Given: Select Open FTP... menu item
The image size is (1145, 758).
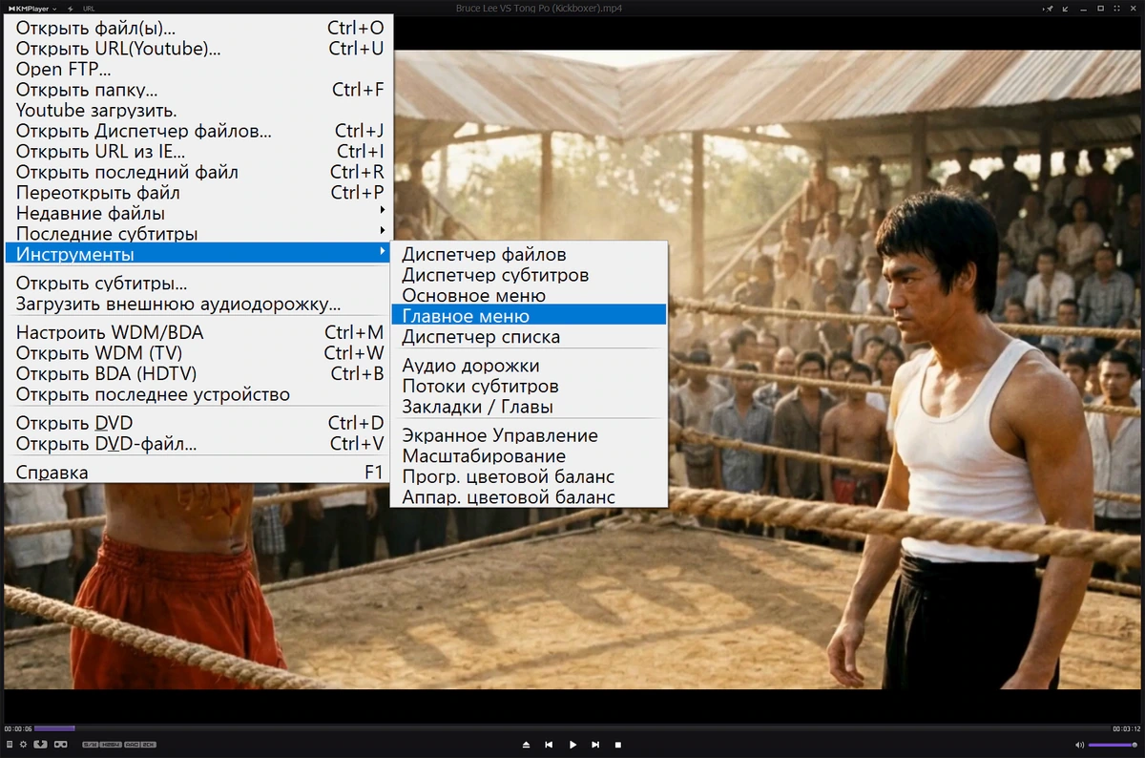Looking at the screenshot, I should [198, 70].
